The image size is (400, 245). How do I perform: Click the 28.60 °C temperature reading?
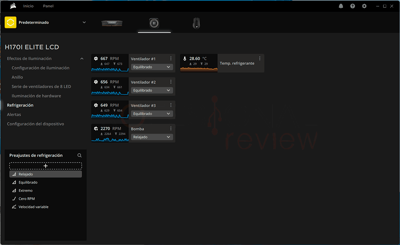pos(198,59)
